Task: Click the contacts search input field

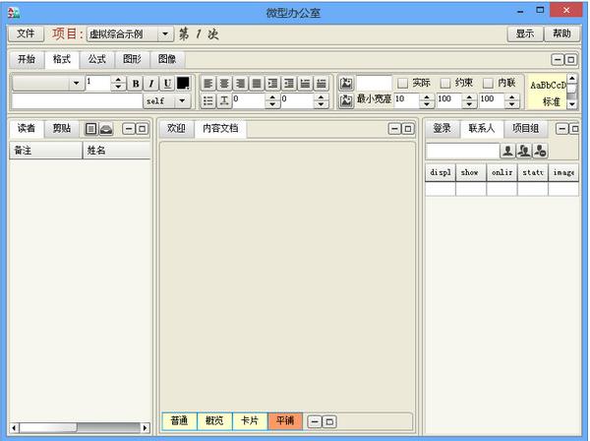Action: click(x=462, y=151)
